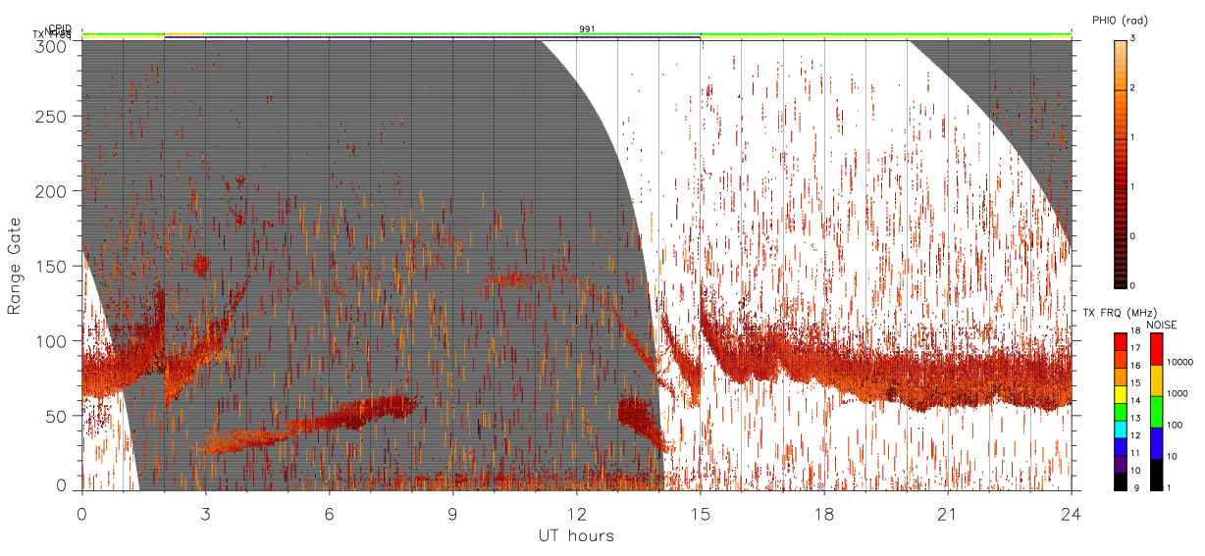Click the 3 label on PHI0 colorbar
The width and height of the screenshot is (1205, 556).
pyautogui.click(x=1132, y=39)
